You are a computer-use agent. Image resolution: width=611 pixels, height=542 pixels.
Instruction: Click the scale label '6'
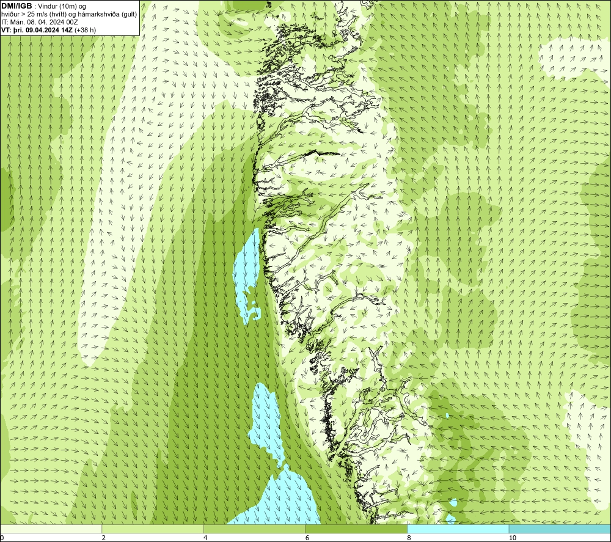307,538
